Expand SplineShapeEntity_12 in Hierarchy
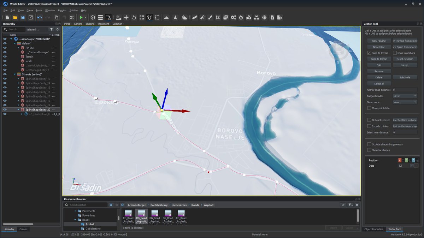 point(18,79)
